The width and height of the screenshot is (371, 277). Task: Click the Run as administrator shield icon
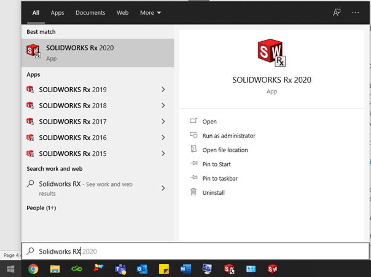pyautogui.click(x=193, y=135)
